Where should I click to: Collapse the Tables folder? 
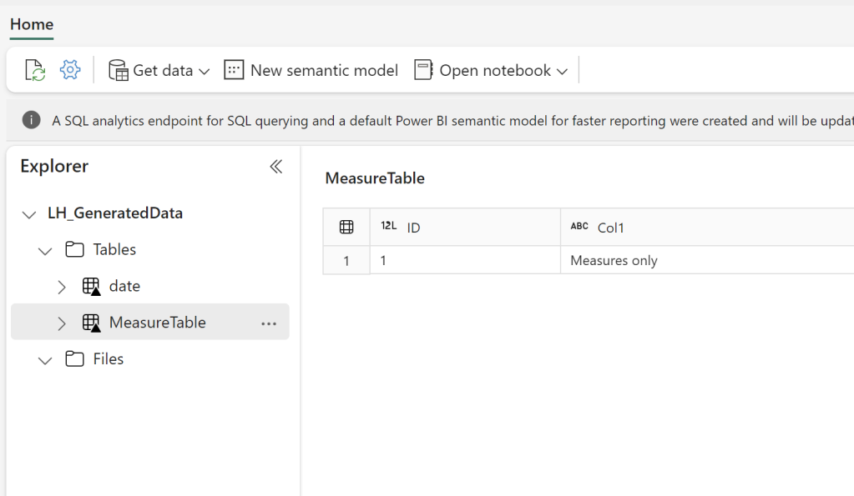coord(44,249)
